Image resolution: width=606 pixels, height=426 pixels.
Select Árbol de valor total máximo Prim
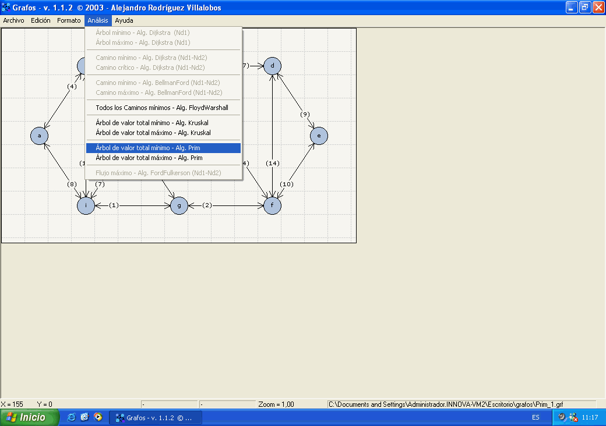(149, 158)
